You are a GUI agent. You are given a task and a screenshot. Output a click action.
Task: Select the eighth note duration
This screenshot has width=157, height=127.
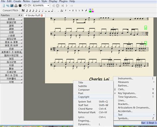click(36, 11)
